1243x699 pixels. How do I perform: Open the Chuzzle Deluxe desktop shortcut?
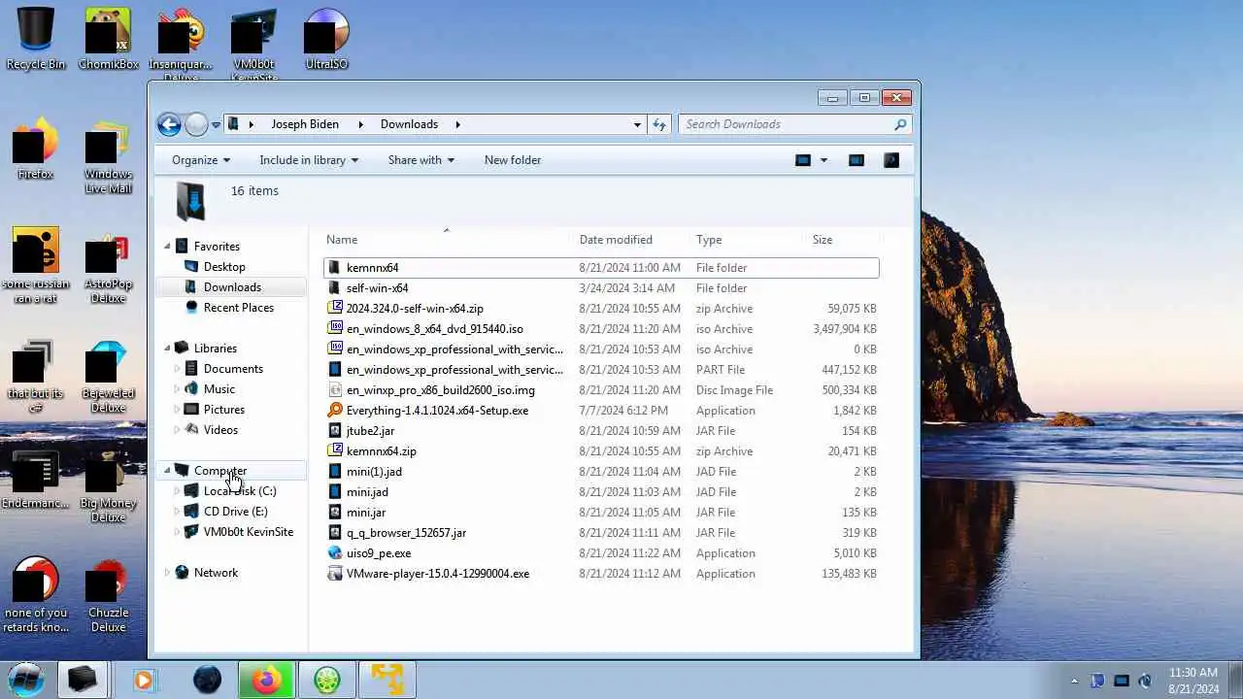[108, 596]
